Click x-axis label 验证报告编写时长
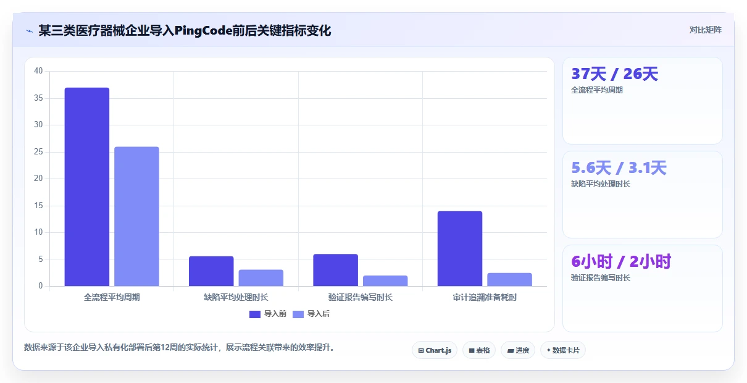Viewport: 747px width, 383px height. coord(361,297)
